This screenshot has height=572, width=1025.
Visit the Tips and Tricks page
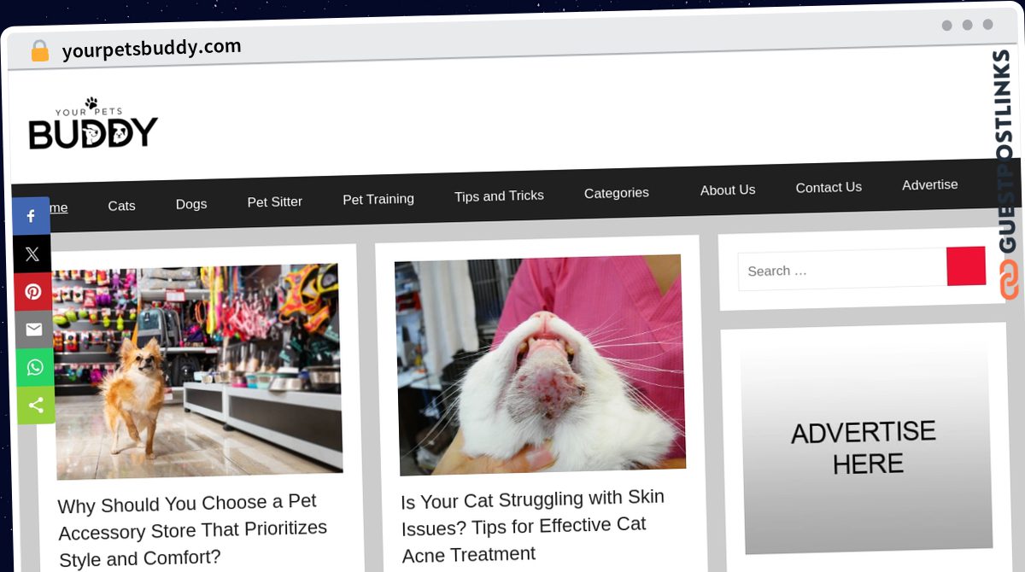(x=499, y=196)
